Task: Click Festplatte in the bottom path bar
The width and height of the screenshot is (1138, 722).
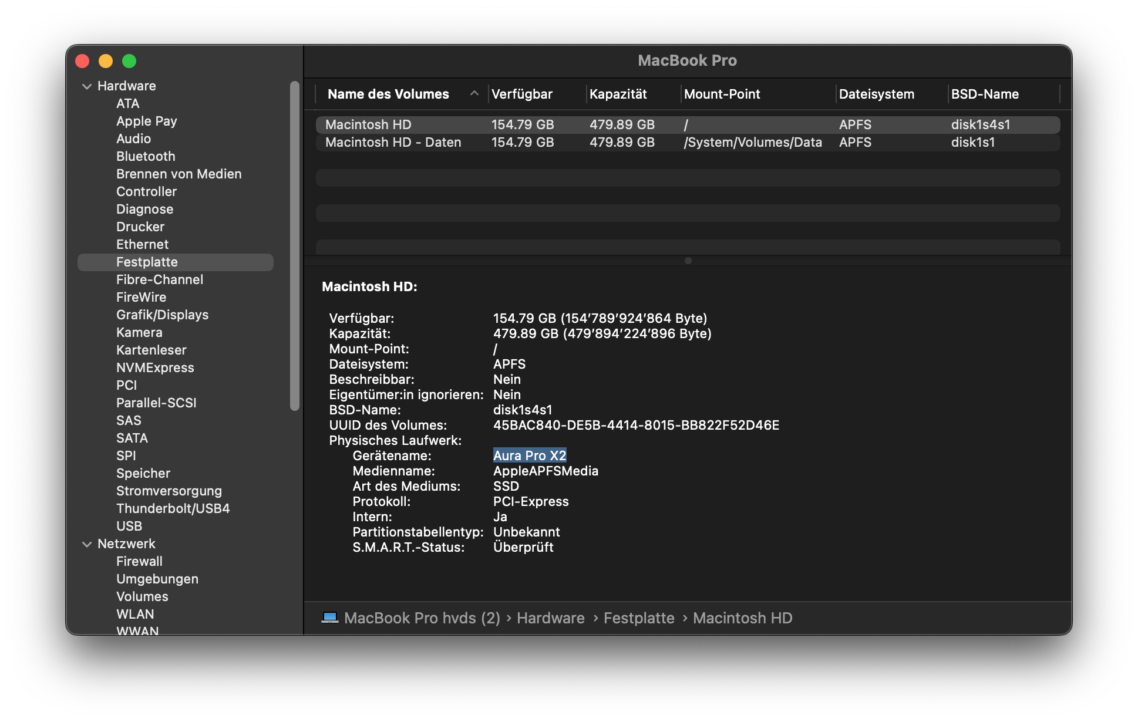Action: [639, 618]
